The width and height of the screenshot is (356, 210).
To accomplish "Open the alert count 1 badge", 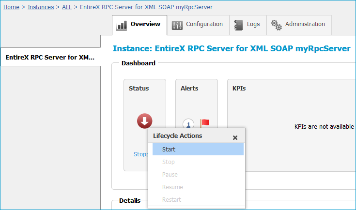I will pos(188,123).
